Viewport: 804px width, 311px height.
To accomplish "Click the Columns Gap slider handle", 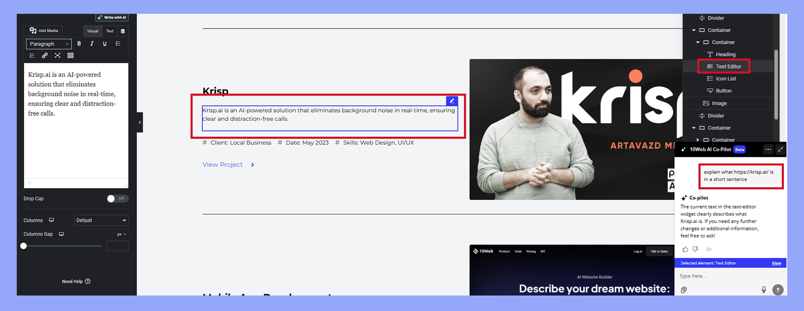I will tap(24, 246).
